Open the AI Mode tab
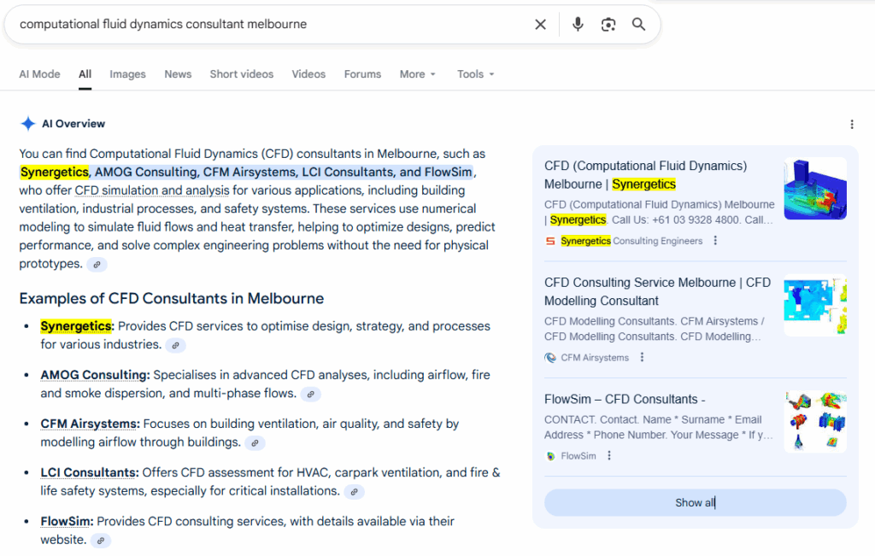Image resolution: width=875 pixels, height=556 pixels. [39, 74]
